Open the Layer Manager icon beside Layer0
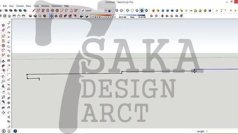Image resolution: width=238 pixels, height=134 pixels. click(110, 10)
